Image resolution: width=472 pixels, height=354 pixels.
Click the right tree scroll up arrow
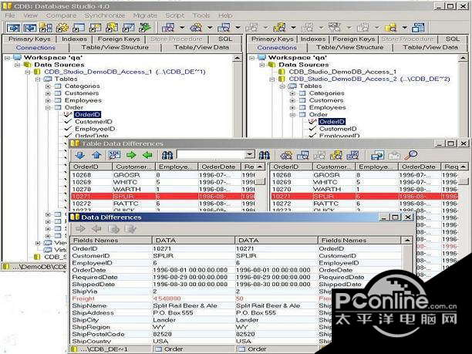(463, 58)
